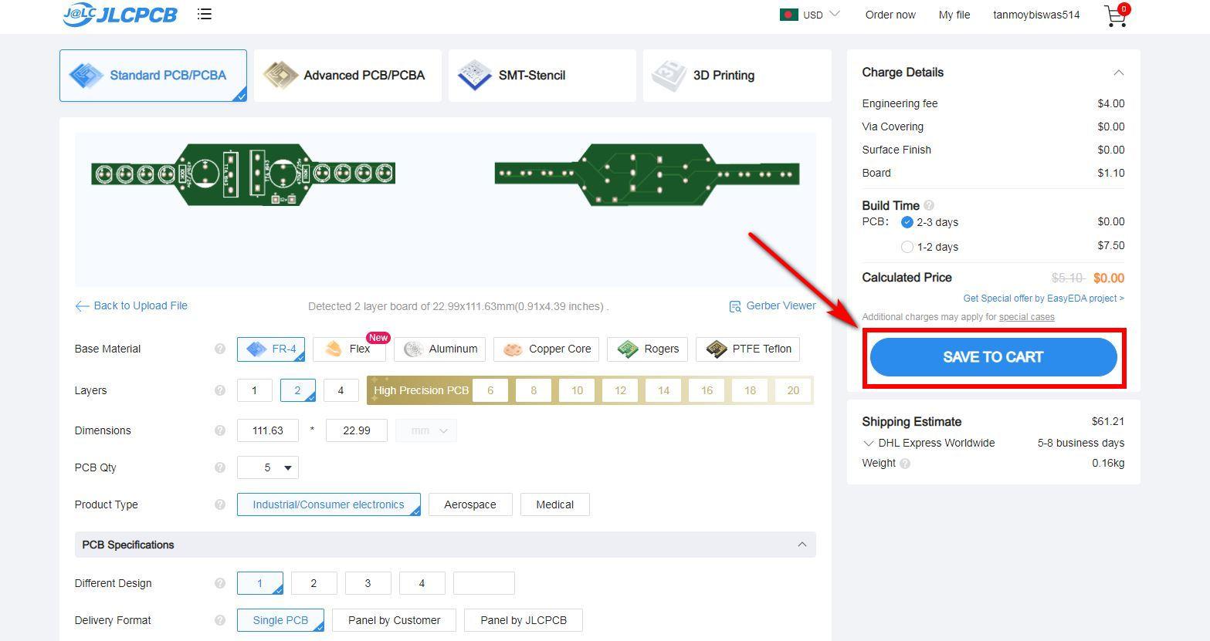Click help icon next to PCB Qty
The image size is (1210, 641).
click(x=219, y=467)
